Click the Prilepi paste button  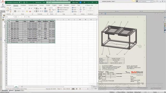tap(8, 9)
